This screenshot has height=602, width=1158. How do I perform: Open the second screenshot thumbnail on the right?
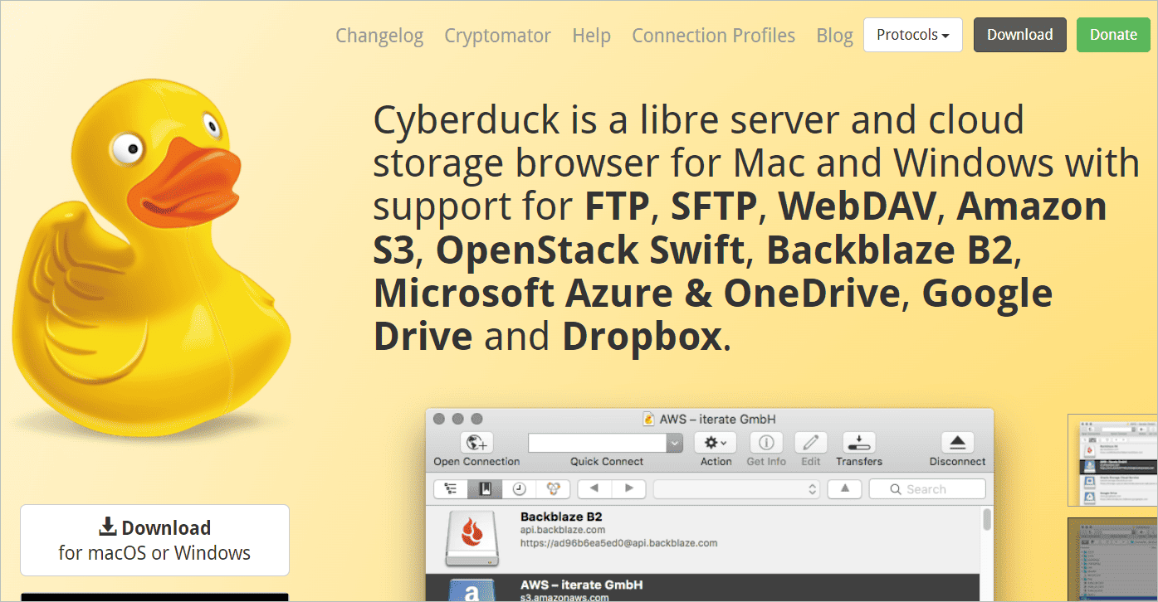1112,560
